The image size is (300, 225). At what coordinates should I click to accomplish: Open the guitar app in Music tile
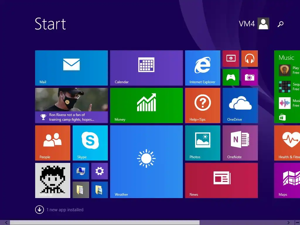coord(285,70)
